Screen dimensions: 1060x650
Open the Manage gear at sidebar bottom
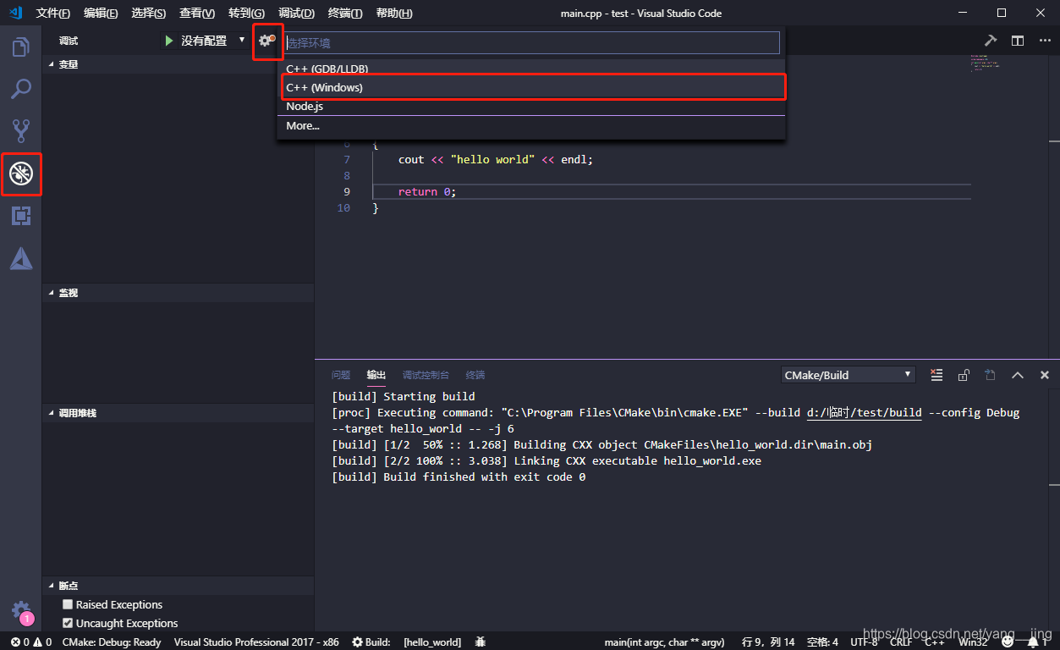[21, 611]
